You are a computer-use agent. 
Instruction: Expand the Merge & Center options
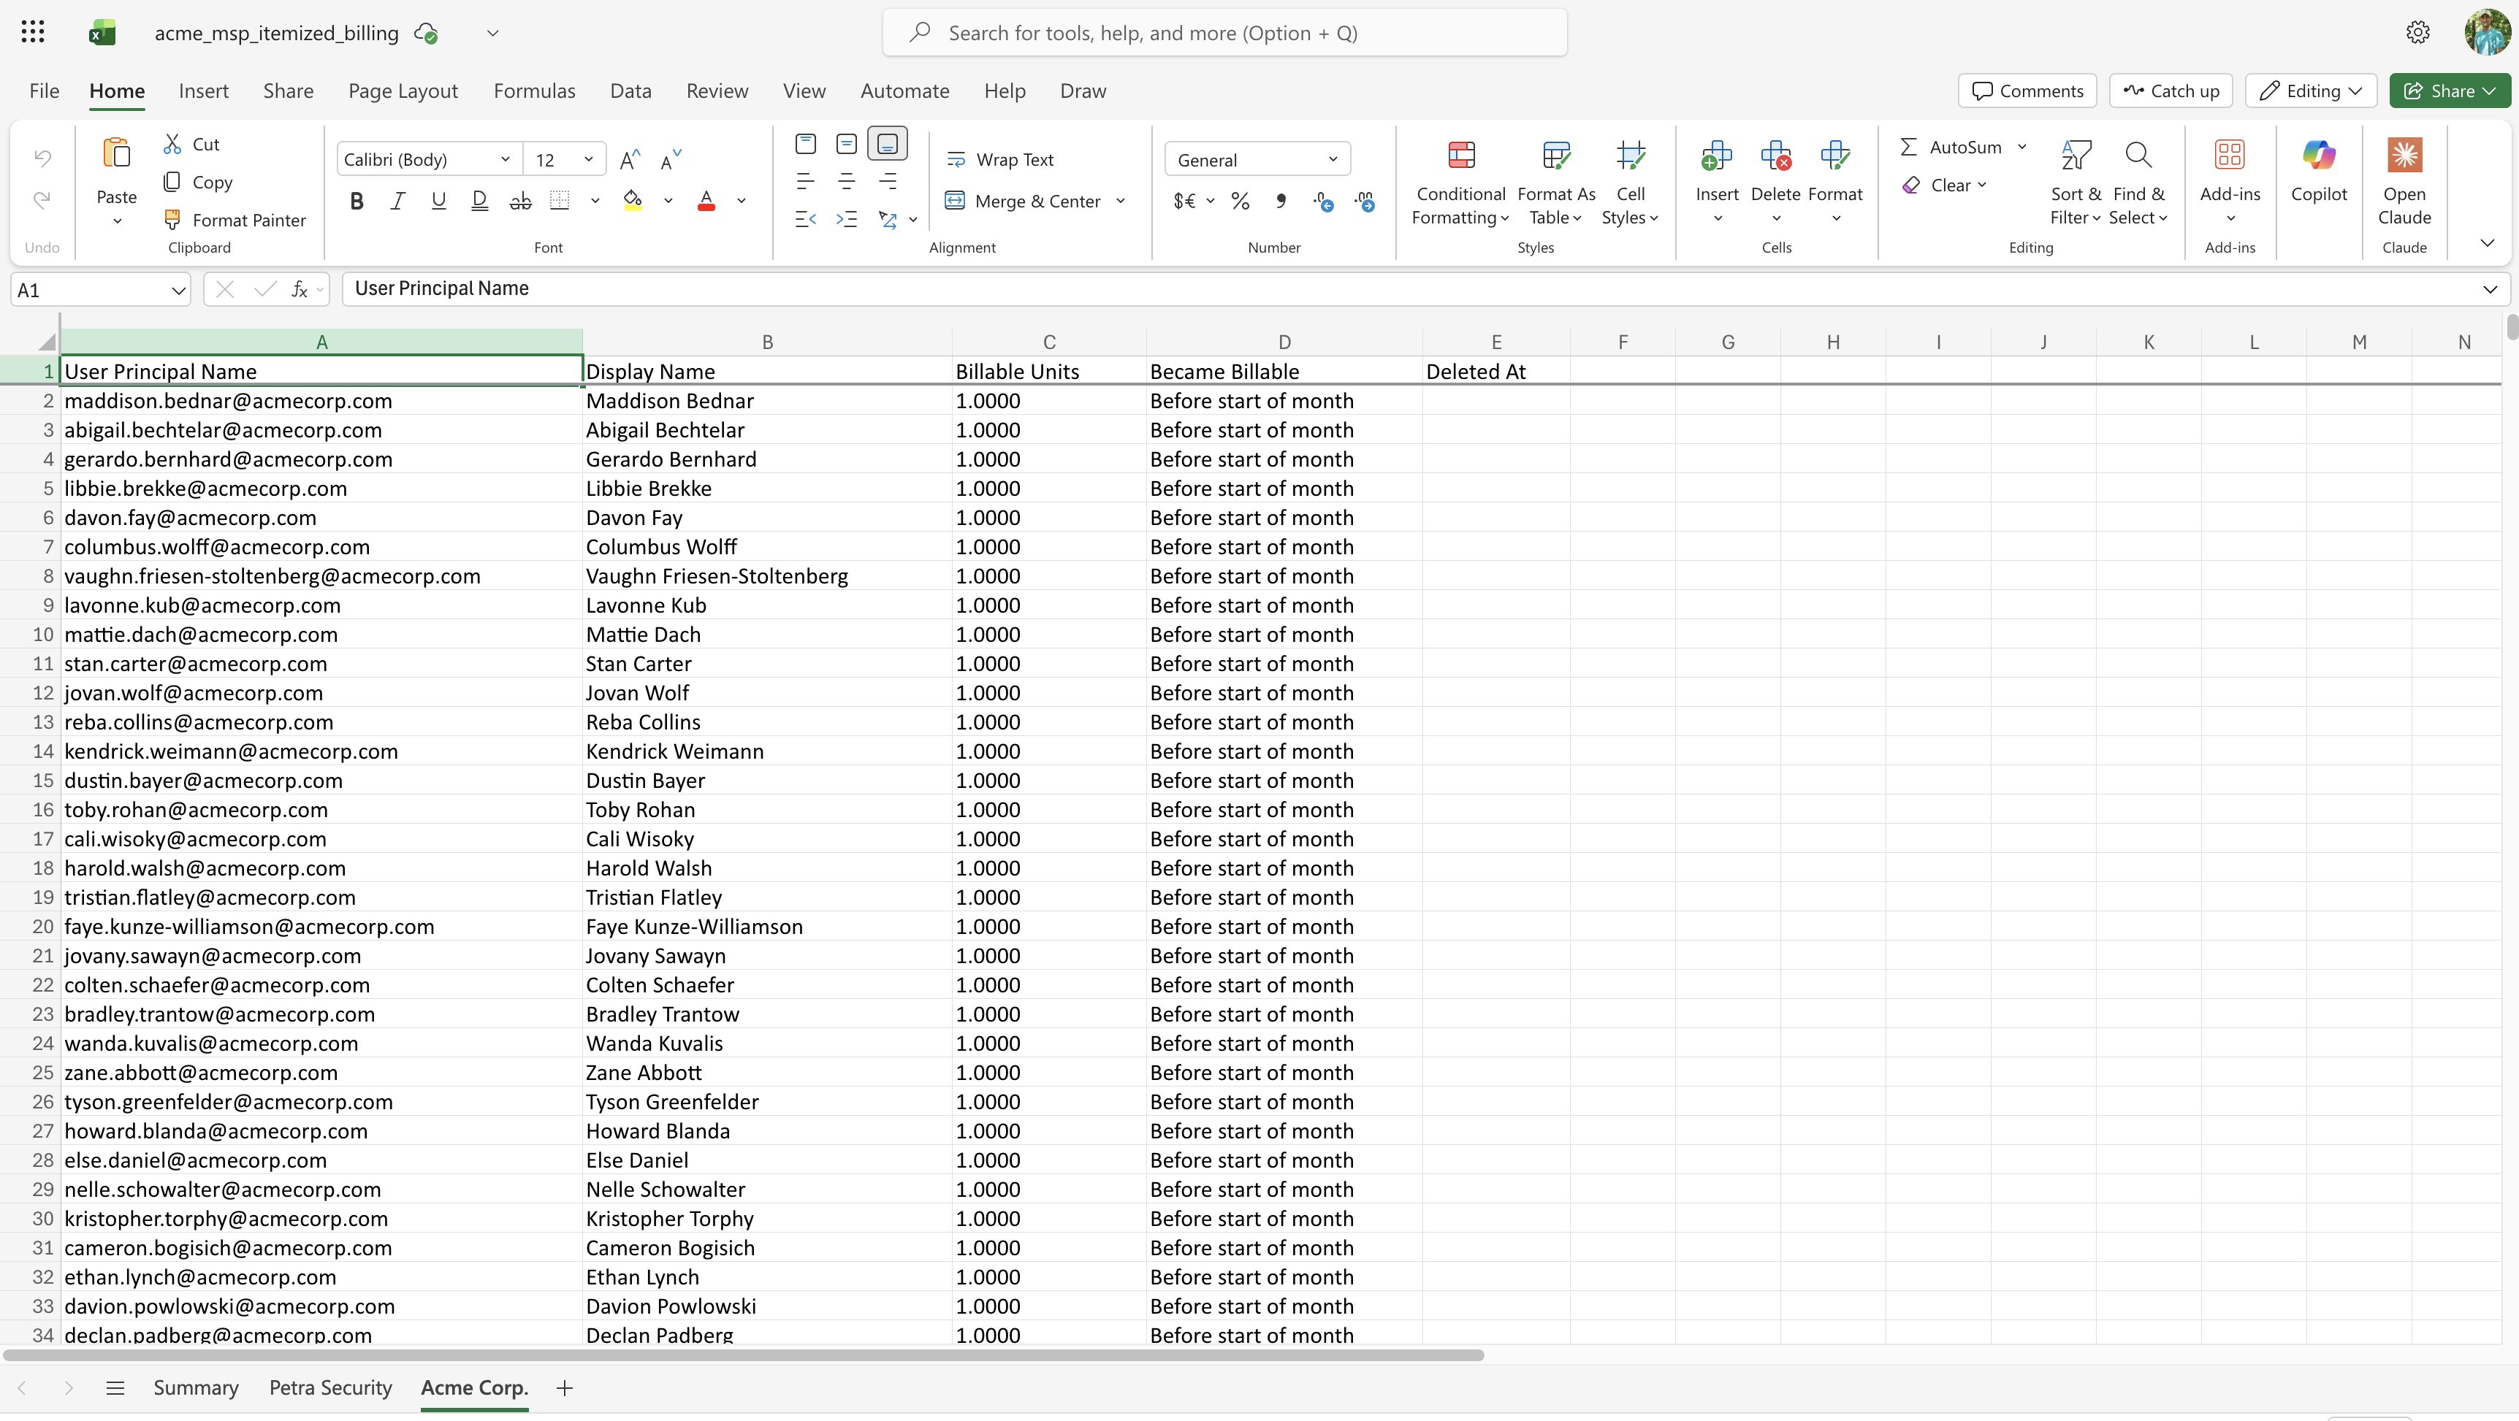click(1121, 202)
